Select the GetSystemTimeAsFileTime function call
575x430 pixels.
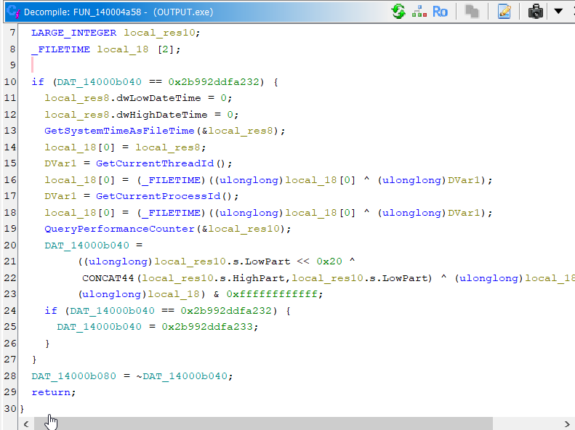click(x=119, y=131)
